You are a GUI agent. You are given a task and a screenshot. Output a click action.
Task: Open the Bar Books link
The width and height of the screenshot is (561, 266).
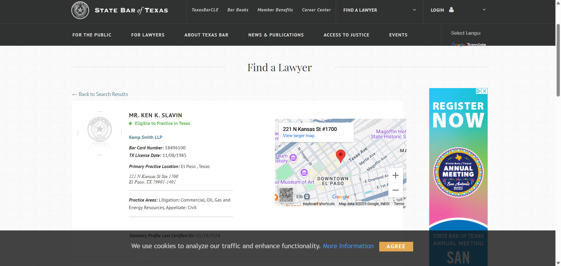(238, 10)
